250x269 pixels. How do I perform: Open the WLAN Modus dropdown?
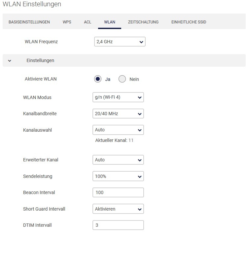pos(118,97)
